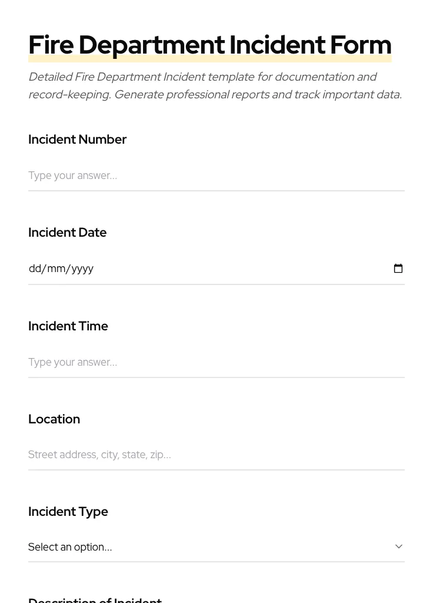Open the Select an option dropdown
The image size is (433, 603).
click(x=216, y=546)
